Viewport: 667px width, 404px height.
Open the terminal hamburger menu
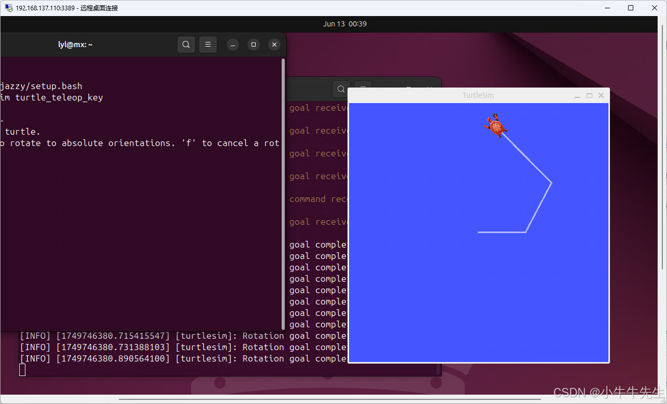pyautogui.click(x=207, y=44)
